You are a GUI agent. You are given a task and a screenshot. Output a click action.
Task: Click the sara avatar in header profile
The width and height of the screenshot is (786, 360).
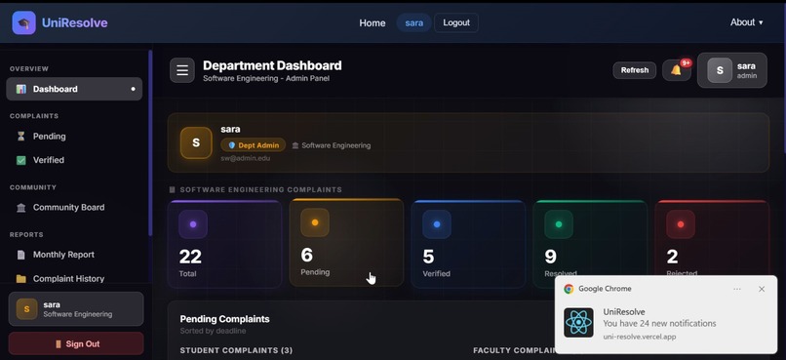(720, 70)
